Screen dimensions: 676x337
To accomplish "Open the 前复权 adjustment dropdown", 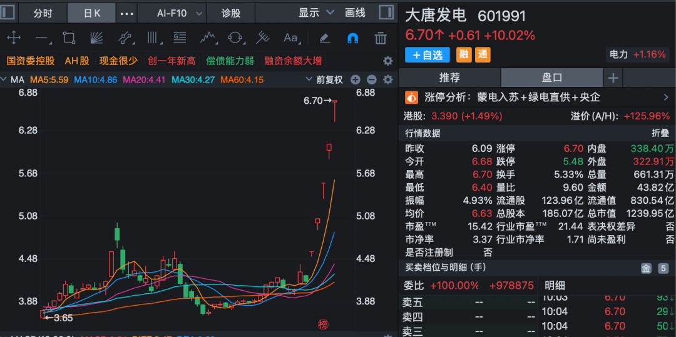I will (x=325, y=79).
